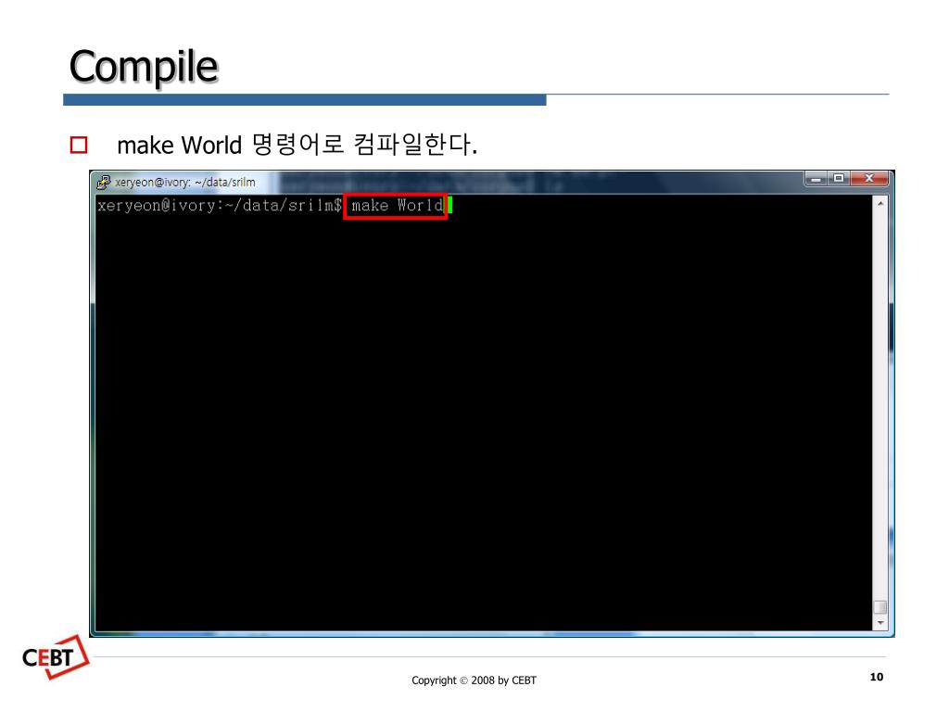This screenshot has width=949, height=712.
Task: Click the scrollbar thumb in the terminal
Action: tap(880, 606)
